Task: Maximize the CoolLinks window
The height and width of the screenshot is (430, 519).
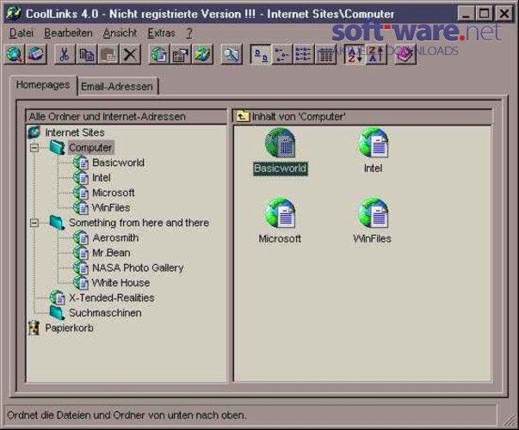Action: pyautogui.click(x=484, y=14)
